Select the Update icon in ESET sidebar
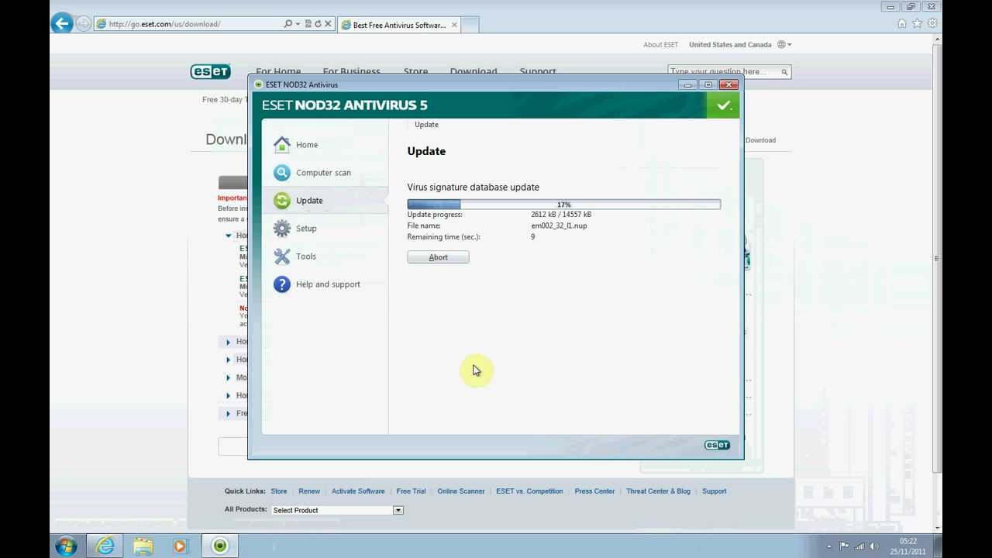 point(282,201)
